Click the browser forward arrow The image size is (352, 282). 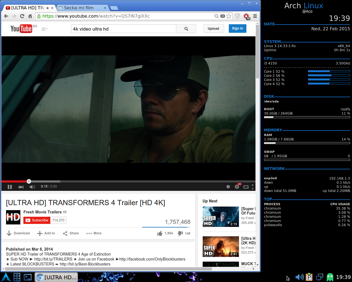click(14, 16)
